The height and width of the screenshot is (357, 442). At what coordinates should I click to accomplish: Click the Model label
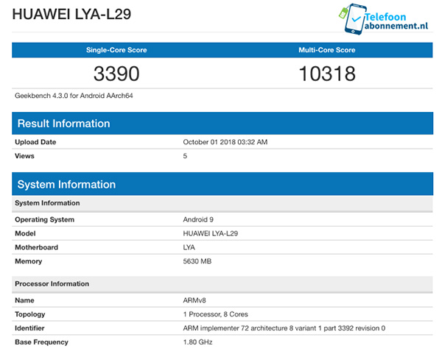[x=25, y=233]
